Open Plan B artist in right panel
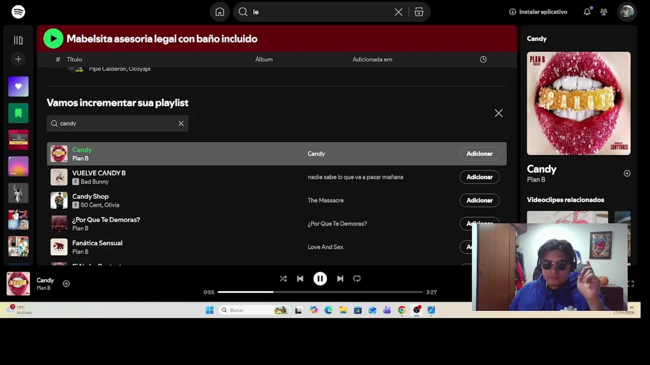The height and width of the screenshot is (365, 650). point(536,179)
